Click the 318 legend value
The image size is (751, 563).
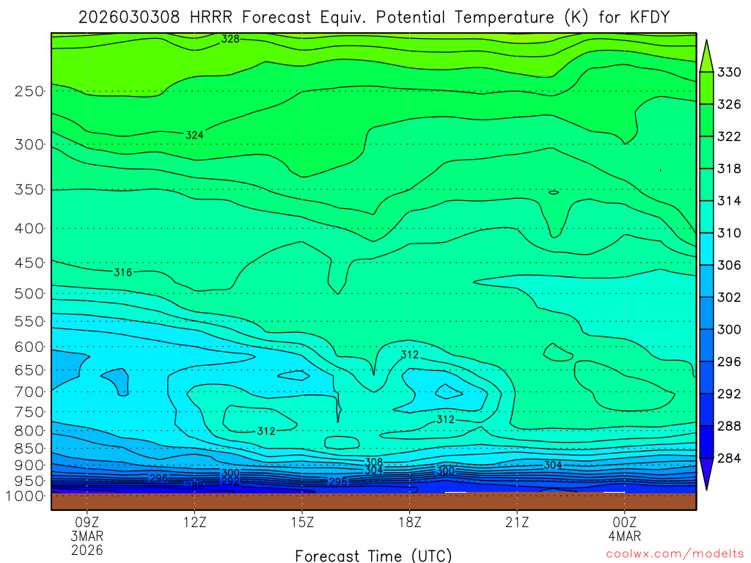729,169
